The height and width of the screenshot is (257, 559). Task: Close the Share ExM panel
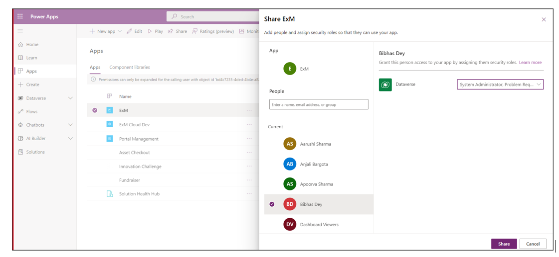coord(544,19)
